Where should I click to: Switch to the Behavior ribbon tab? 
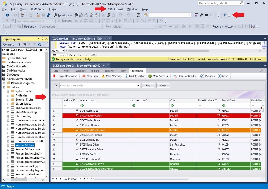(110, 71)
